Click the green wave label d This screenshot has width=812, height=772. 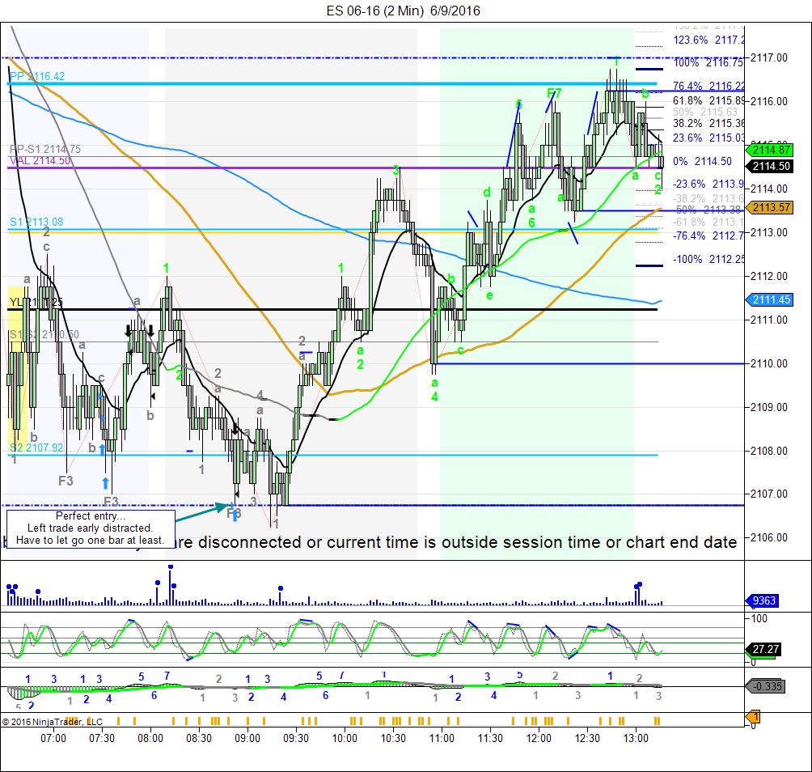coord(487,192)
